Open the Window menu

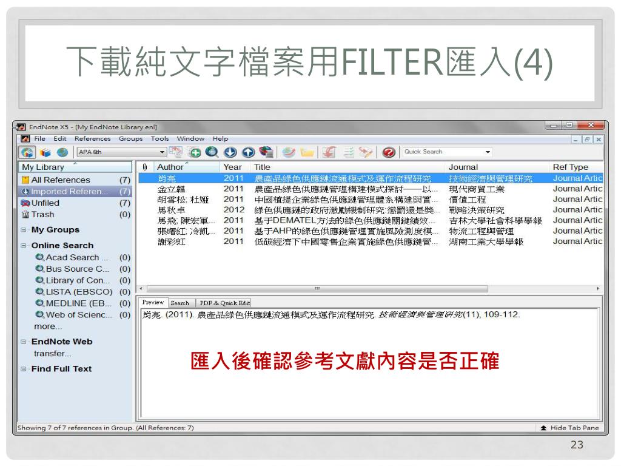point(190,139)
